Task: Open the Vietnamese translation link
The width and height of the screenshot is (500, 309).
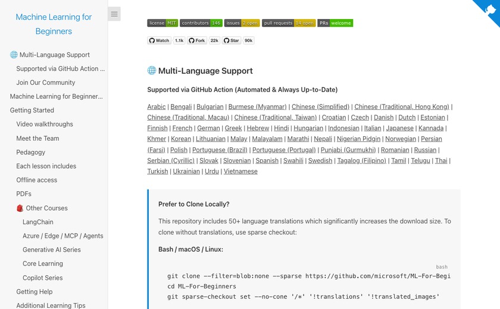Action: [240, 172]
